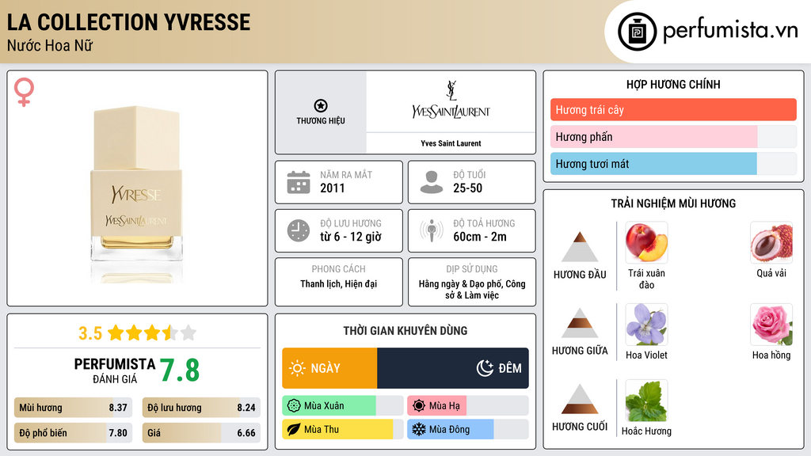
Task: Select the Đêm nighttime segment
Action: point(453,368)
